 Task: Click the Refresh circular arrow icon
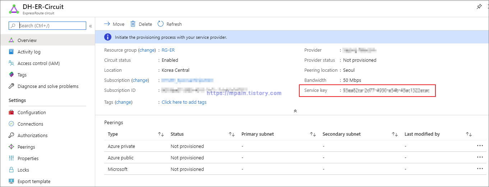coord(161,24)
